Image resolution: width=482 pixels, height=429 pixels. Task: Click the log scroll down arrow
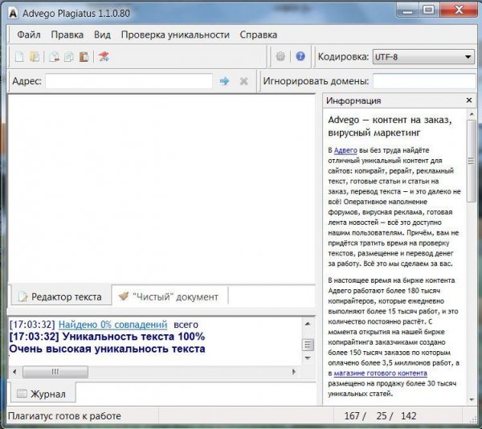tap(308, 358)
